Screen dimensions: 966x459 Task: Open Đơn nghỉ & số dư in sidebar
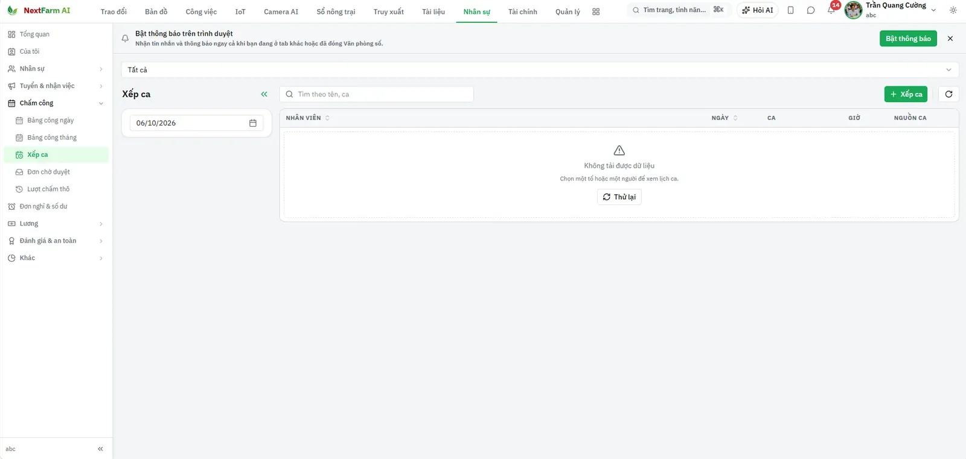pos(56,206)
